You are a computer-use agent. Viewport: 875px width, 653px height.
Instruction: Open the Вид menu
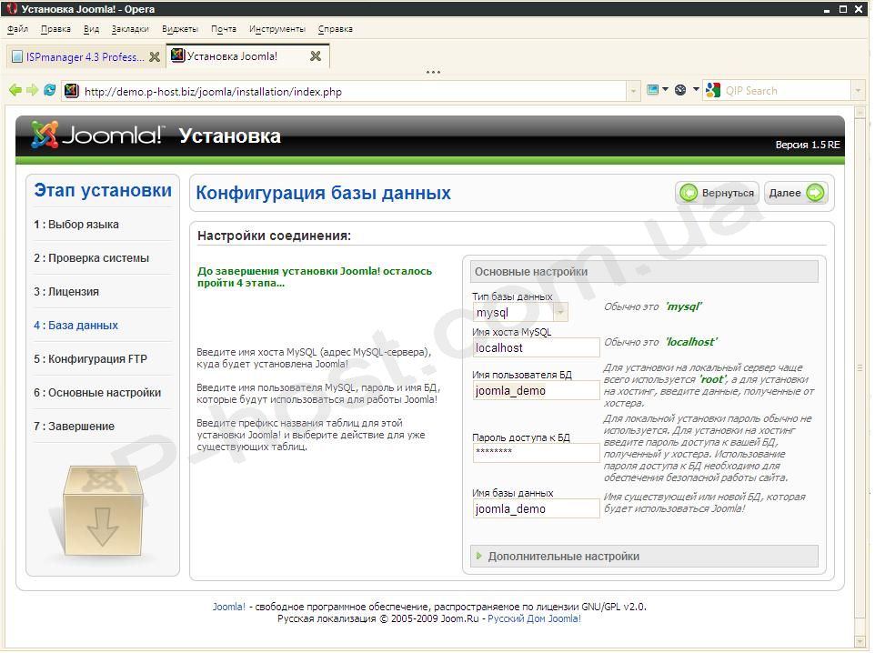coord(92,29)
